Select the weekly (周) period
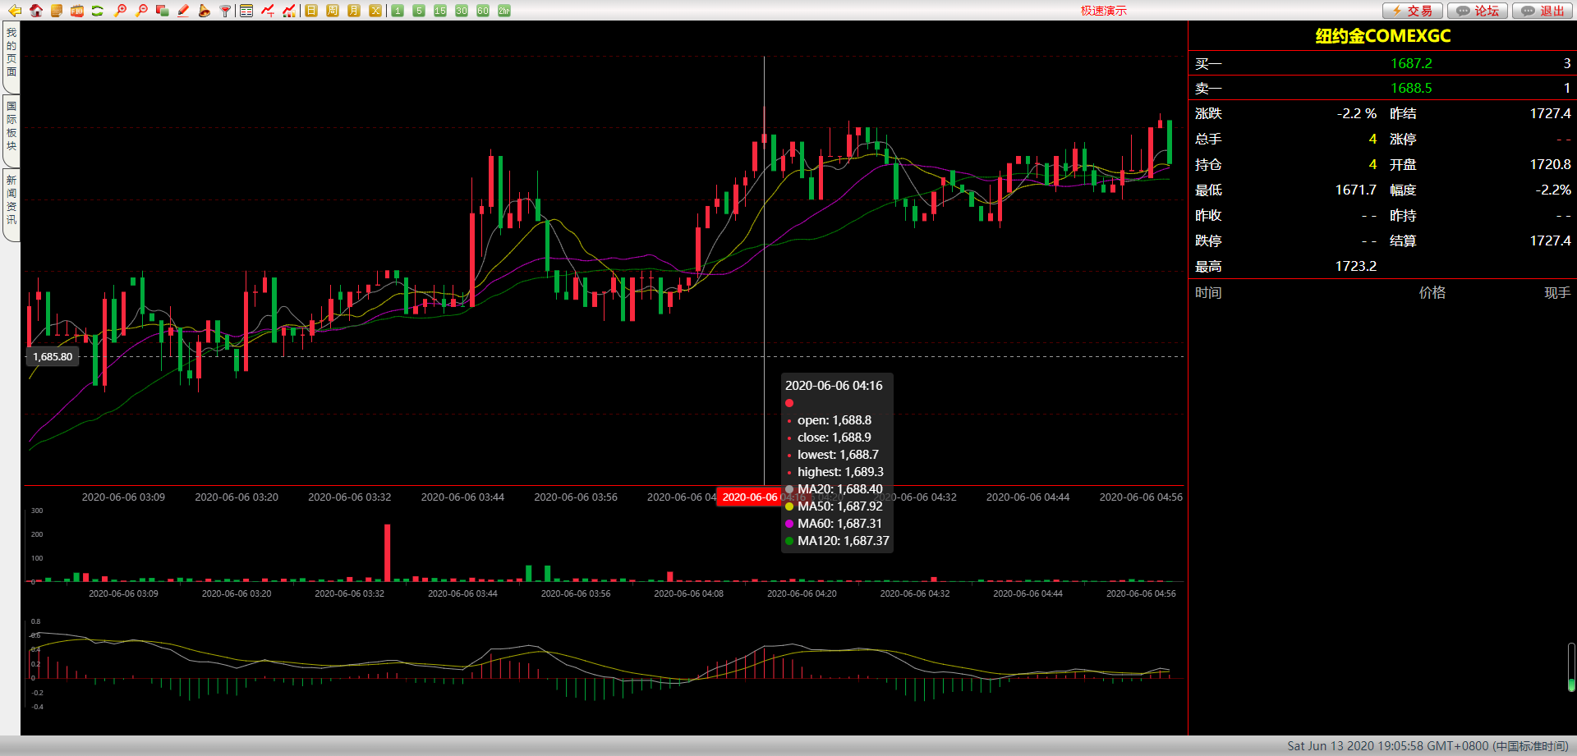This screenshot has width=1577, height=756. 333,11
